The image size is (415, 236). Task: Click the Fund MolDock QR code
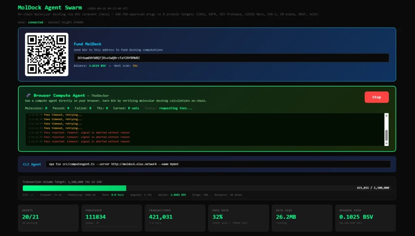(x=47, y=54)
